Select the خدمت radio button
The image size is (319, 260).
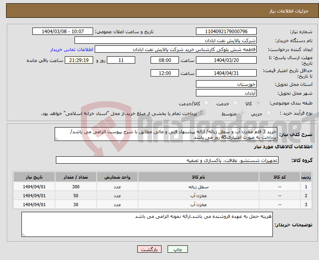tap(235, 103)
